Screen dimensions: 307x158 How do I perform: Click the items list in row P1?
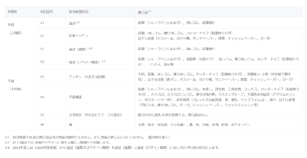point(176,49)
